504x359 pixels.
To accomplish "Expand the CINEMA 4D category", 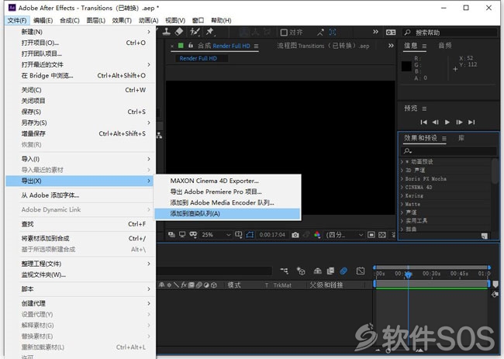I will tap(402, 187).
